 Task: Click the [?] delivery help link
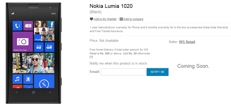pyautogui.click(x=91, y=57)
